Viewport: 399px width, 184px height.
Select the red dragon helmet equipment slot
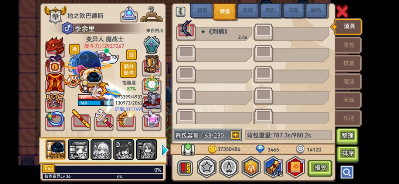[55, 47]
